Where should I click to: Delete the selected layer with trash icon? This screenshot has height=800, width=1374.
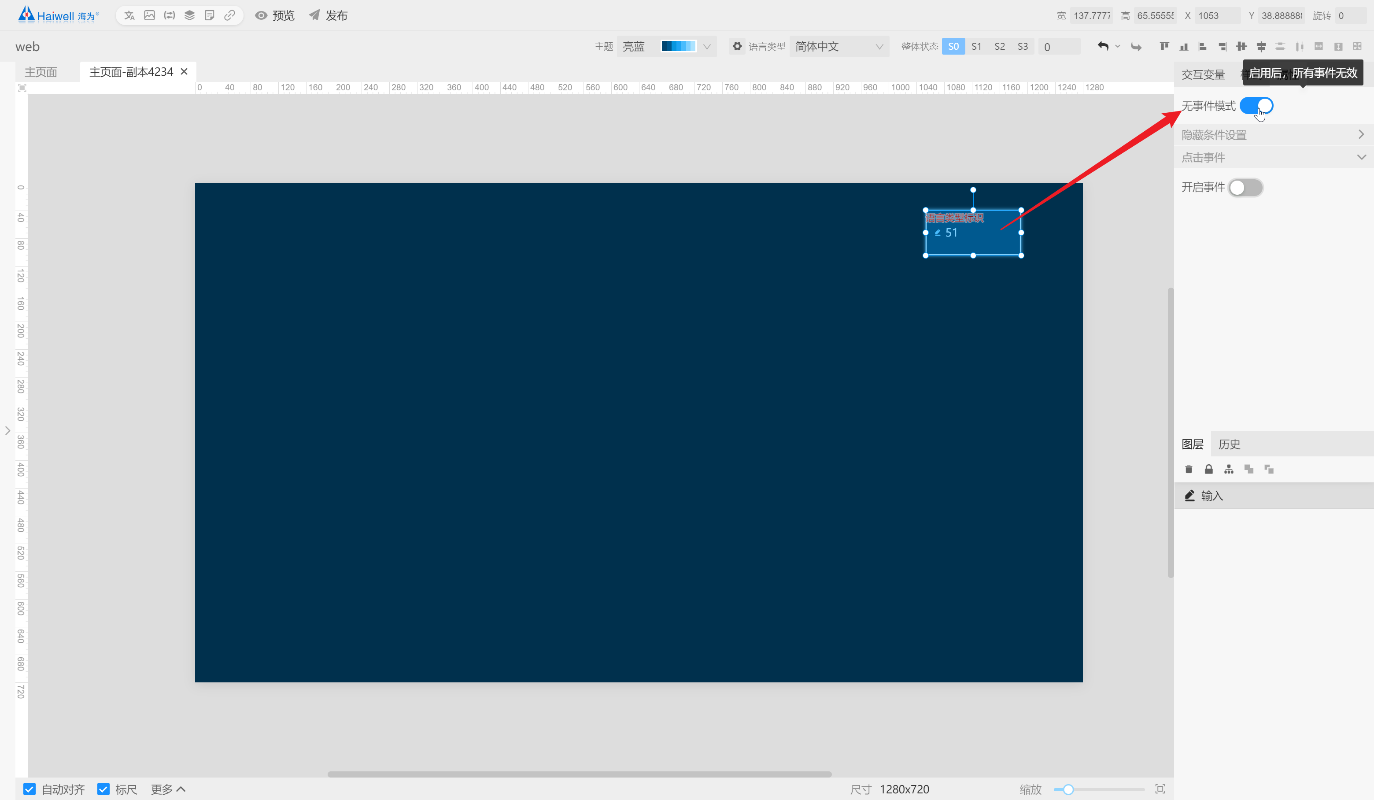tap(1189, 469)
